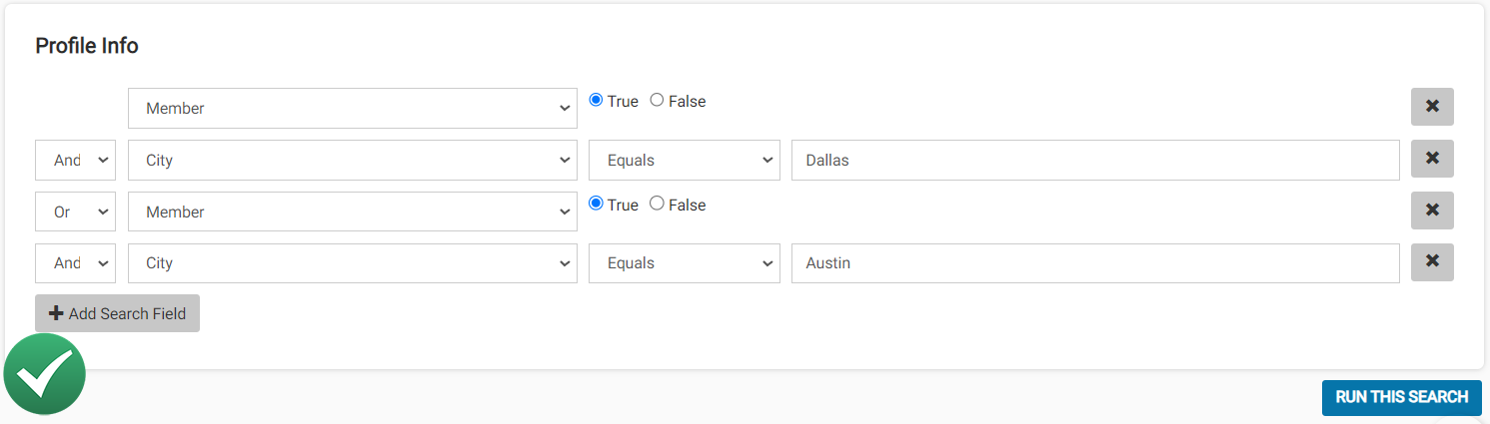The height and width of the screenshot is (424, 1490).
Task: Open the first Member field dropdown
Action: [x=353, y=108]
